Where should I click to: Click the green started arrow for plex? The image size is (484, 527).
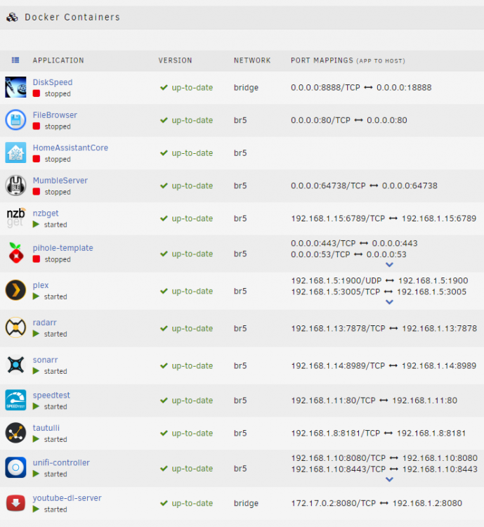[x=36, y=297]
